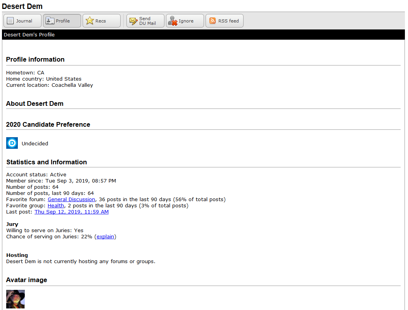Click the Desert Dem page title
This screenshot has height=310, width=408.
point(22,6)
